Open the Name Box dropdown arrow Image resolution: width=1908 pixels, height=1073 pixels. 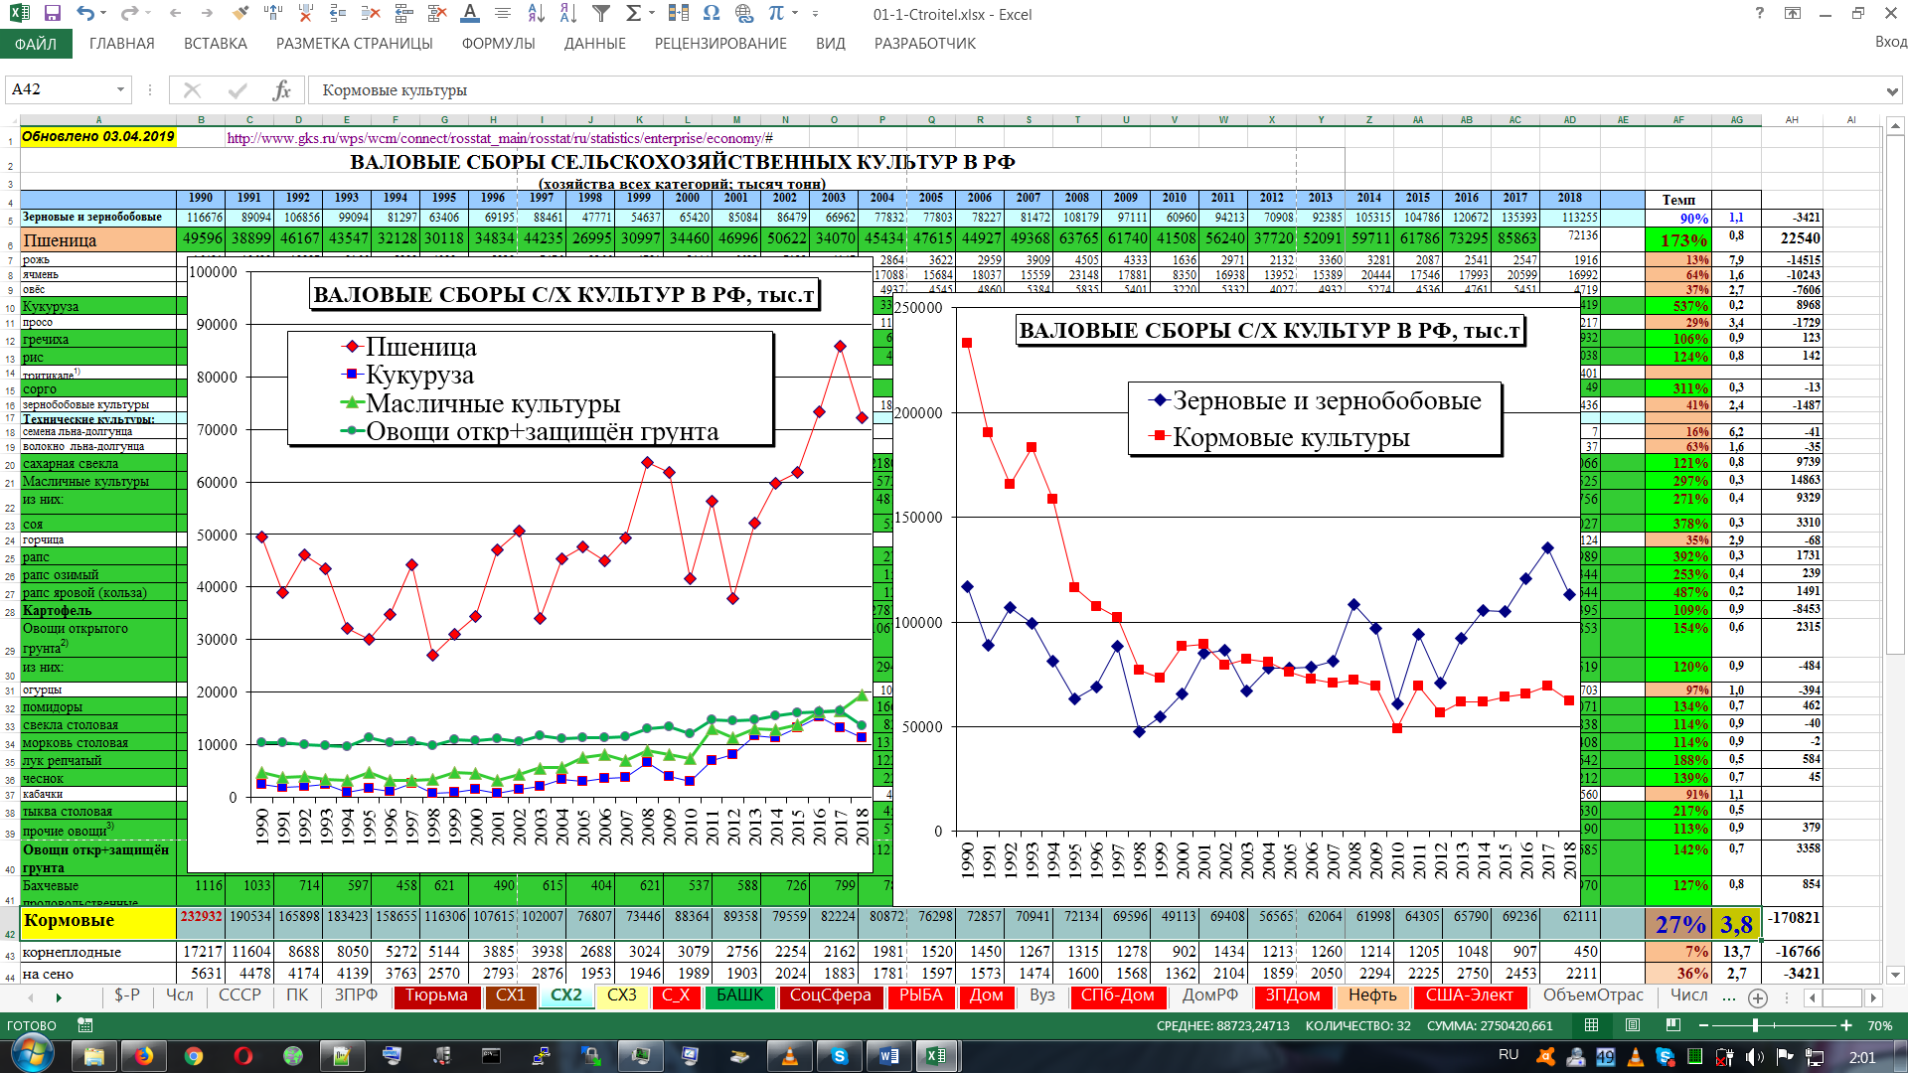click(x=120, y=90)
